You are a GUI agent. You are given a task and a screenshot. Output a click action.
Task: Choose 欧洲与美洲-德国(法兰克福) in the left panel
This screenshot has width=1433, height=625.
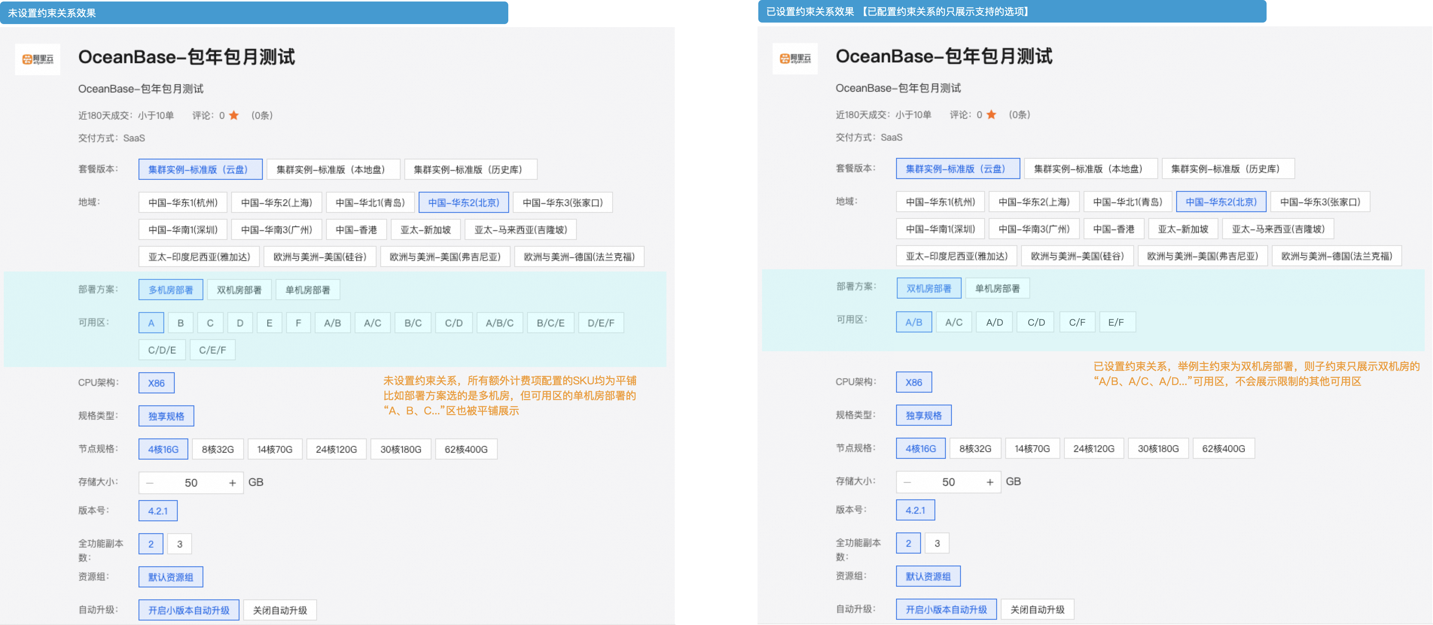coord(579,257)
